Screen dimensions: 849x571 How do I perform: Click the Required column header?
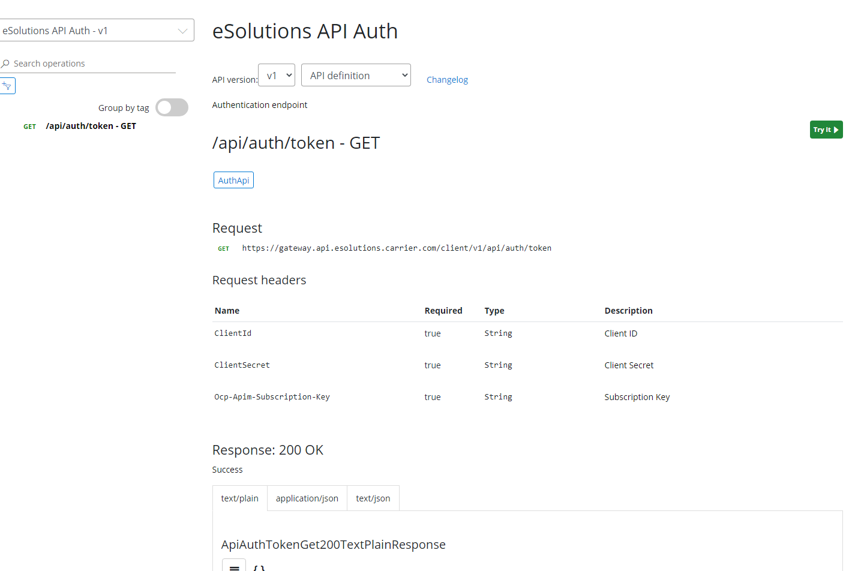(x=443, y=311)
